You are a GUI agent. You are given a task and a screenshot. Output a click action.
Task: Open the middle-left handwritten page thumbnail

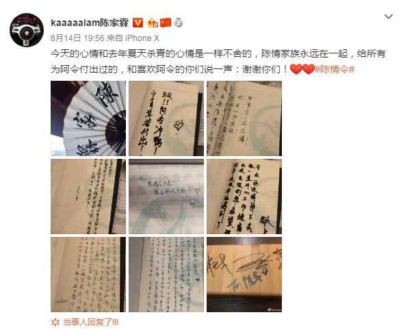click(x=88, y=196)
